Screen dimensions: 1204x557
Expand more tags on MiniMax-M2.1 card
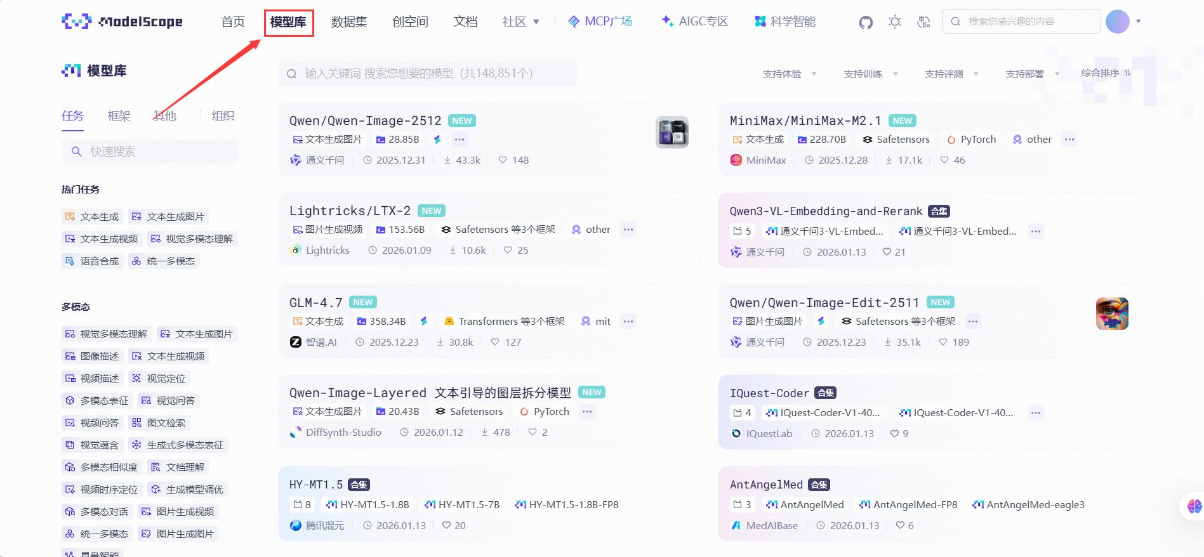coord(1069,140)
